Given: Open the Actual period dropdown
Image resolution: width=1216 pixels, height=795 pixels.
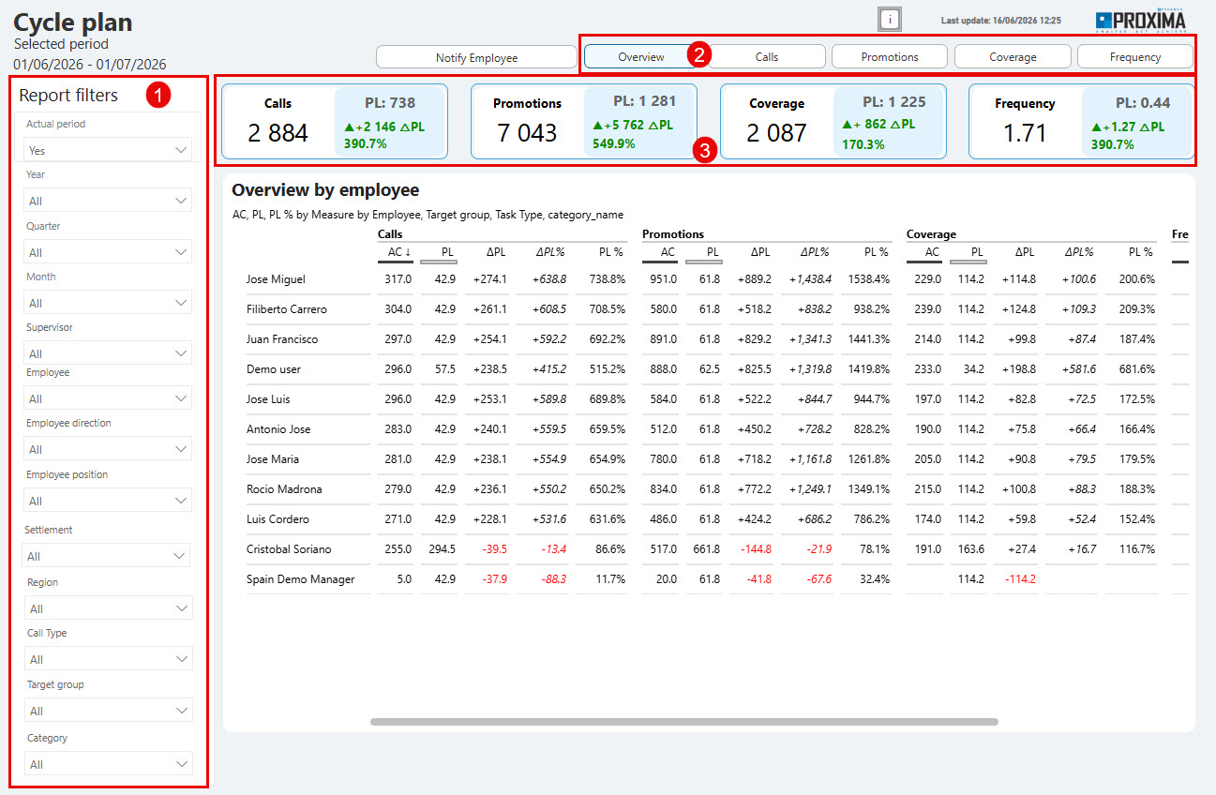Looking at the screenshot, I should [x=107, y=150].
